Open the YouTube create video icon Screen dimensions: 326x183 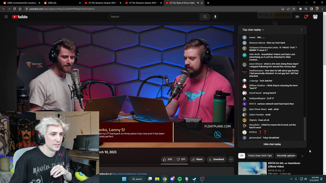coord(297,17)
